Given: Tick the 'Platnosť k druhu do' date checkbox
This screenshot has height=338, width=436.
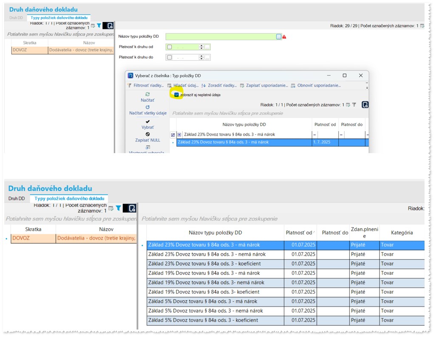Looking at the screenshot, I should [x=170, y=57].
